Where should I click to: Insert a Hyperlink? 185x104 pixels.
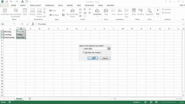149,12
